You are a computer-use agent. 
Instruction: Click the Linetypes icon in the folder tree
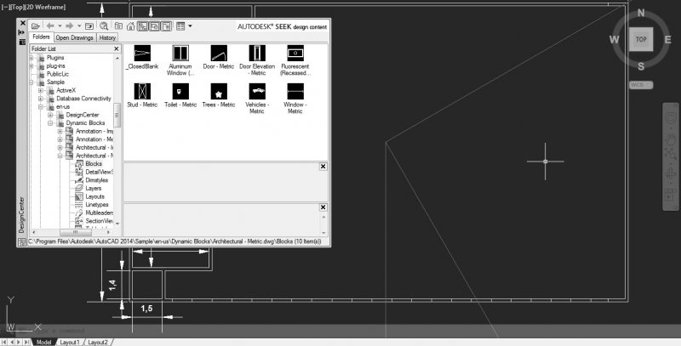[x=79, y=205]
